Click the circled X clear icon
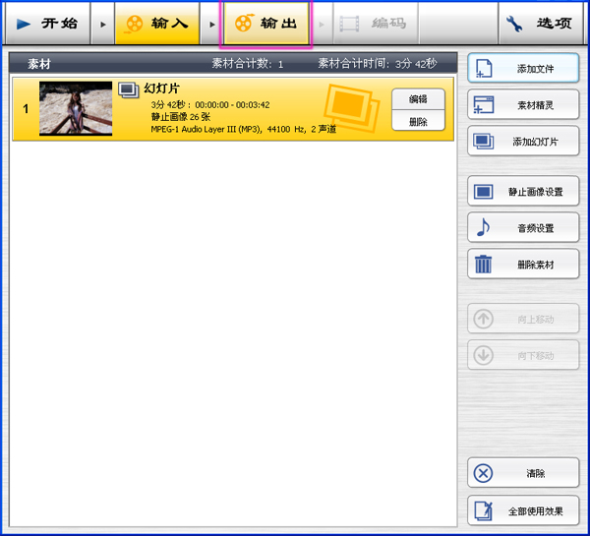 coord(483,473)
